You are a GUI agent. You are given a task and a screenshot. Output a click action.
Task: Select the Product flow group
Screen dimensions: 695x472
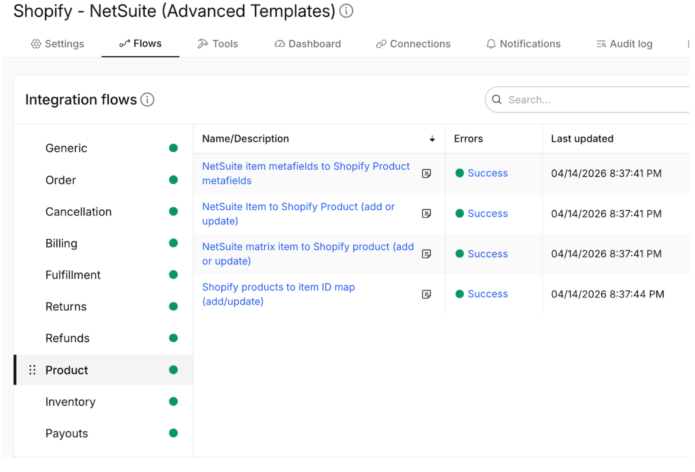point(103,370)
